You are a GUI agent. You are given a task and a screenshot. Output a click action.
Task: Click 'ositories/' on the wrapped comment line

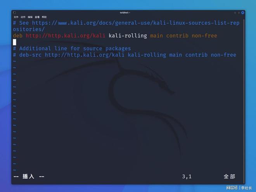(29, 29)
